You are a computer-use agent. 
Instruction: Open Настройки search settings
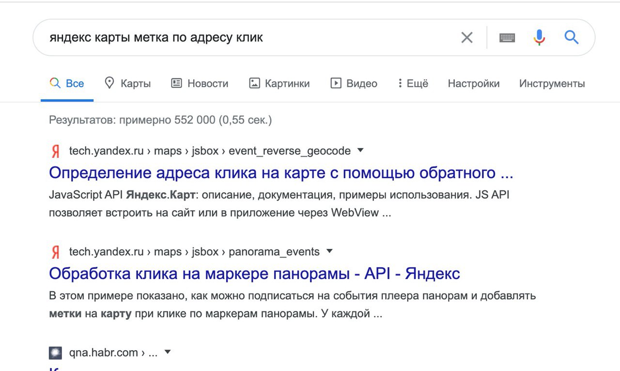(474, 84)
